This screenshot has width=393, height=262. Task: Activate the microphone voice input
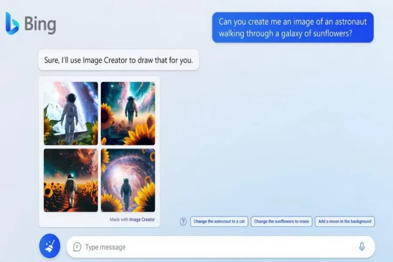point(362,247)
